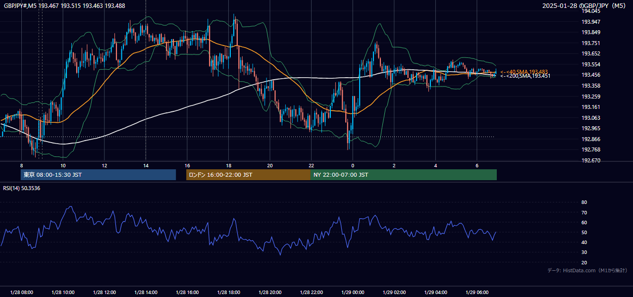Click the RSI scale value 50
Image resolution: width=633 pixels, height=297 pixels.
click(584, 232)
